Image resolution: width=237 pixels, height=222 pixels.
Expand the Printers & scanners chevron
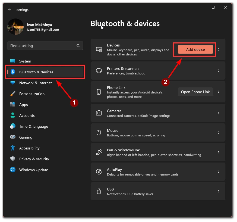click(219, 71)
